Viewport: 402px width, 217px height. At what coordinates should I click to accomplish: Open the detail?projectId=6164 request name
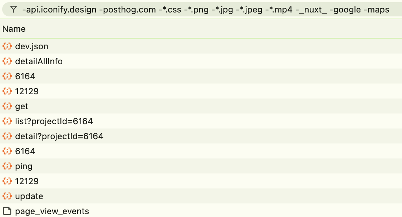pyautogui.click(x=59, y=136)
